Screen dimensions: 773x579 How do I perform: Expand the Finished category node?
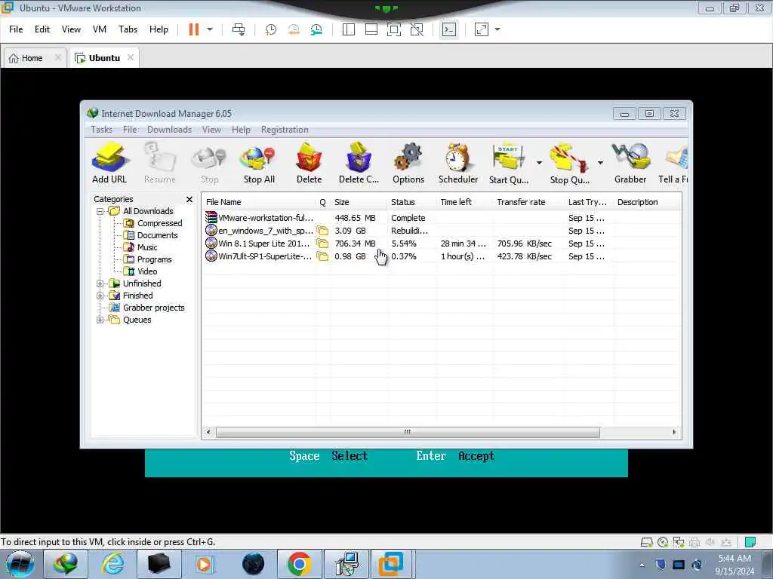(x=100, y=296)
